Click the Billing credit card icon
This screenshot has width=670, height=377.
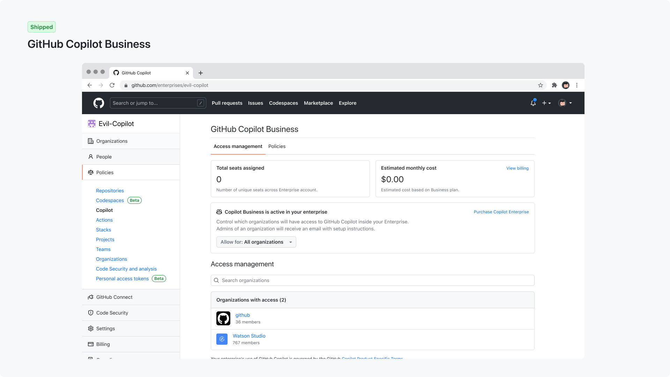tap(91, 344)
